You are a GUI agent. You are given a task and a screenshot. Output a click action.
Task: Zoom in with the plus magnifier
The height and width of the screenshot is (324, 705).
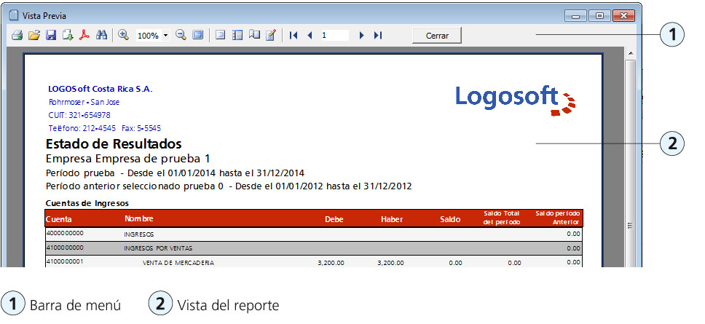click(123, 35)
